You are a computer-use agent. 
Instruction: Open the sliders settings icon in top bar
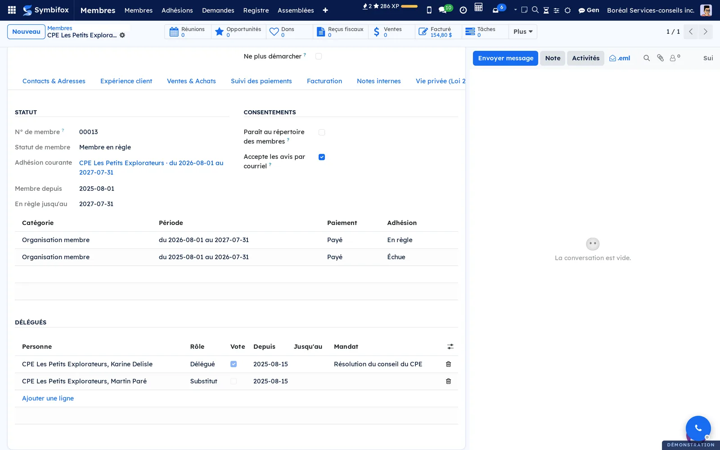557,10
